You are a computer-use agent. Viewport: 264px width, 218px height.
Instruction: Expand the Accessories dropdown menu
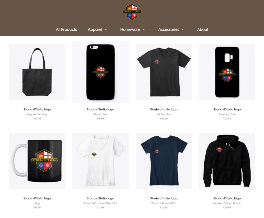(171, 29)
